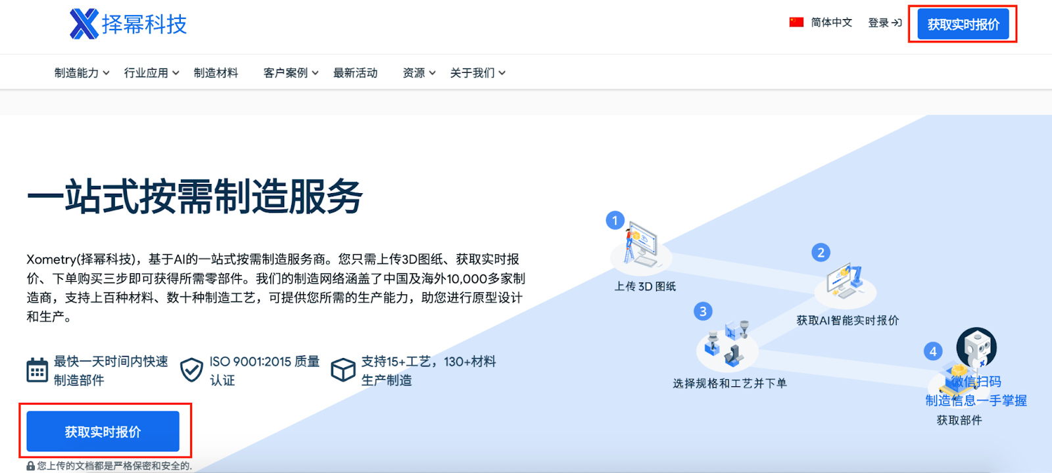Click the 择幂科技 X logo
This screenshot has height=473, width=1052.
point(128,24)
